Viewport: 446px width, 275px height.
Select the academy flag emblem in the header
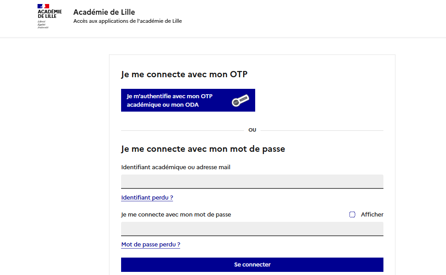point(44,6)
